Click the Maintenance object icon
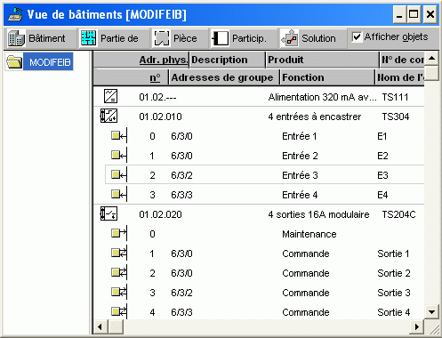Viewport: 442px width, 338px height. [x=119, y=233]
